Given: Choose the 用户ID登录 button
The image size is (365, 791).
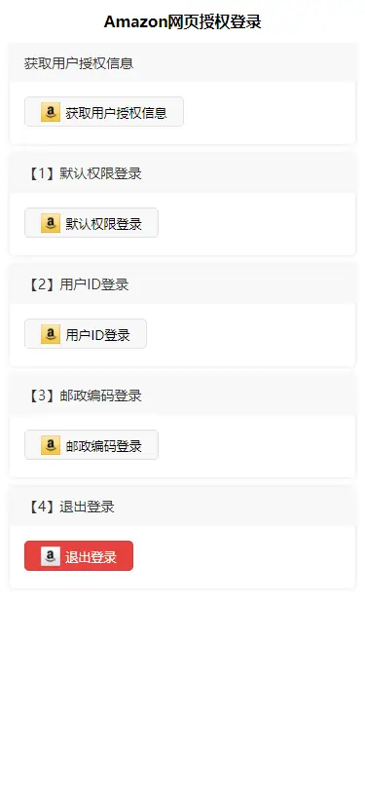Looking at the screenshot, I should tap(86, 333).
